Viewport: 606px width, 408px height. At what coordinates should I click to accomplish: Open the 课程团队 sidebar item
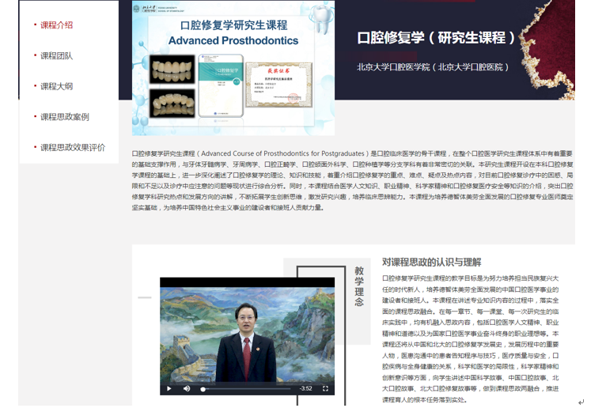(x=56, y=55)
